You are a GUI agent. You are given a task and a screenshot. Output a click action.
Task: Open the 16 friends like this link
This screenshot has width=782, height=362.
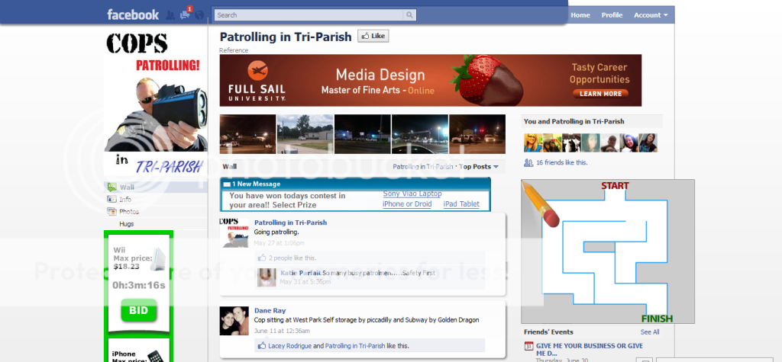[562, 163]
